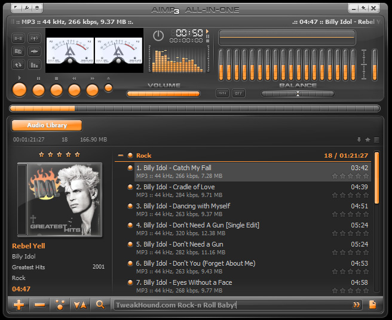The height and width of the screenshot is (320, 392).
Task: Select track 2 Billy Idol - Cradle of Love
Action: 253,191
